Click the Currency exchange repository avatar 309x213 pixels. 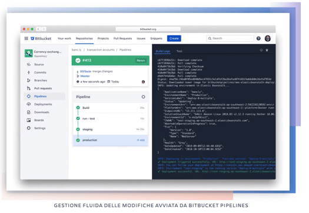29,53
